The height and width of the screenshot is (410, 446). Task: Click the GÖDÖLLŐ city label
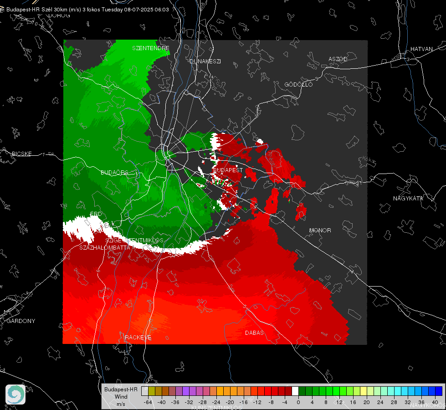coord(298,84)
